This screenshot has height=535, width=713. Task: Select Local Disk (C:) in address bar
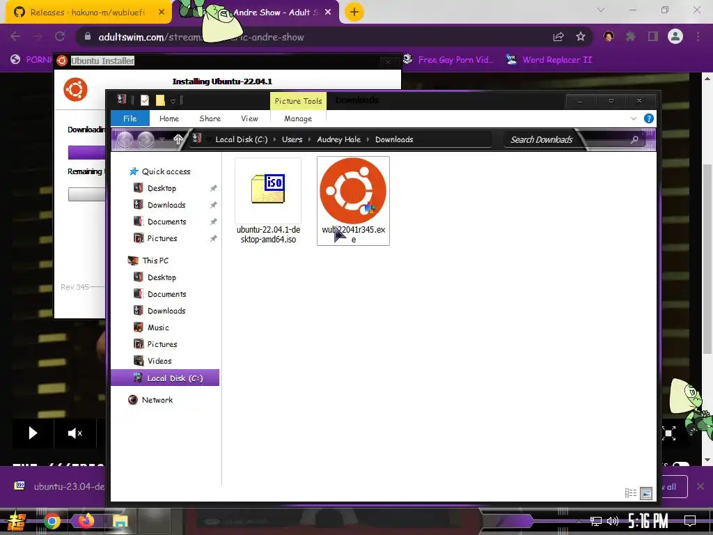242,139
